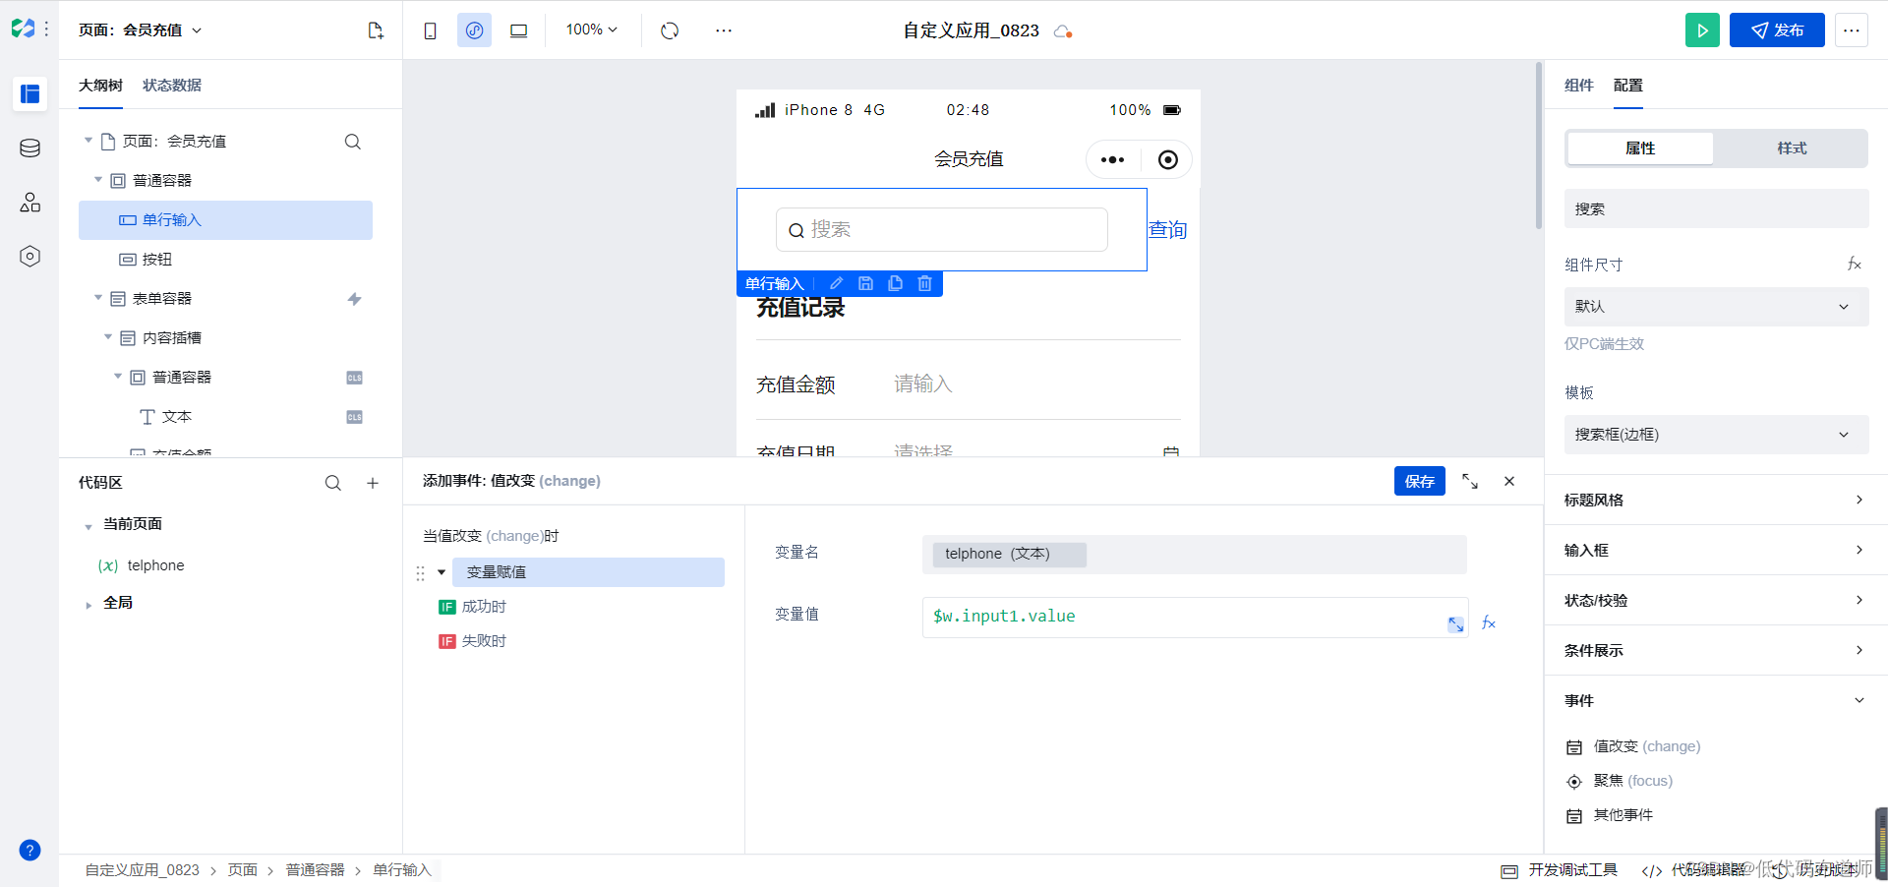Click the green run preview button
The image size is (1888, 887).
coord(1702,30)
